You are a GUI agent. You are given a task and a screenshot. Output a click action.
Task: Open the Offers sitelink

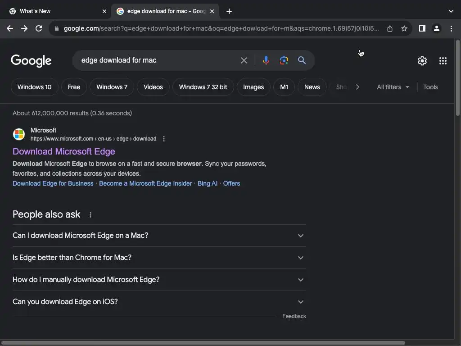pyautogui.click(x=231, y=183)
